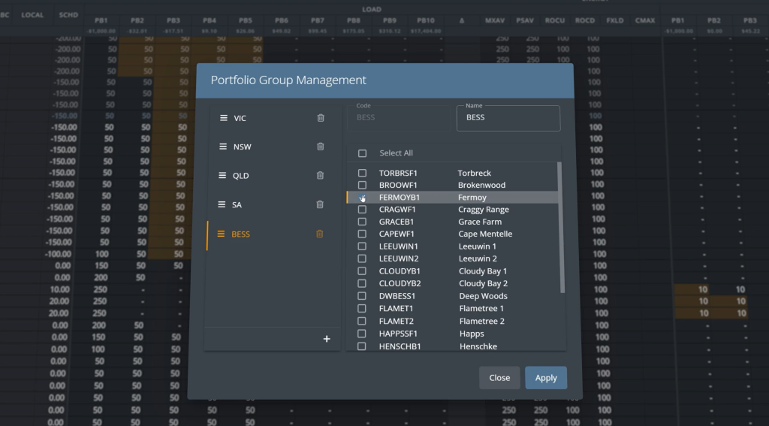Tick the TORBRSF1 Torbreck checkbox
Viewport: 769px width, 426px height.
coord(363,173)
